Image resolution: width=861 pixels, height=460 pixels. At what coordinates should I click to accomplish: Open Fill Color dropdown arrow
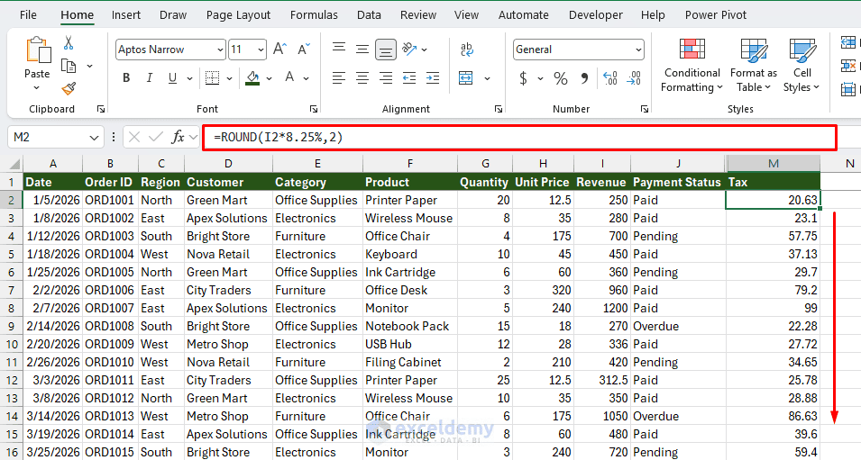[269, 78]
